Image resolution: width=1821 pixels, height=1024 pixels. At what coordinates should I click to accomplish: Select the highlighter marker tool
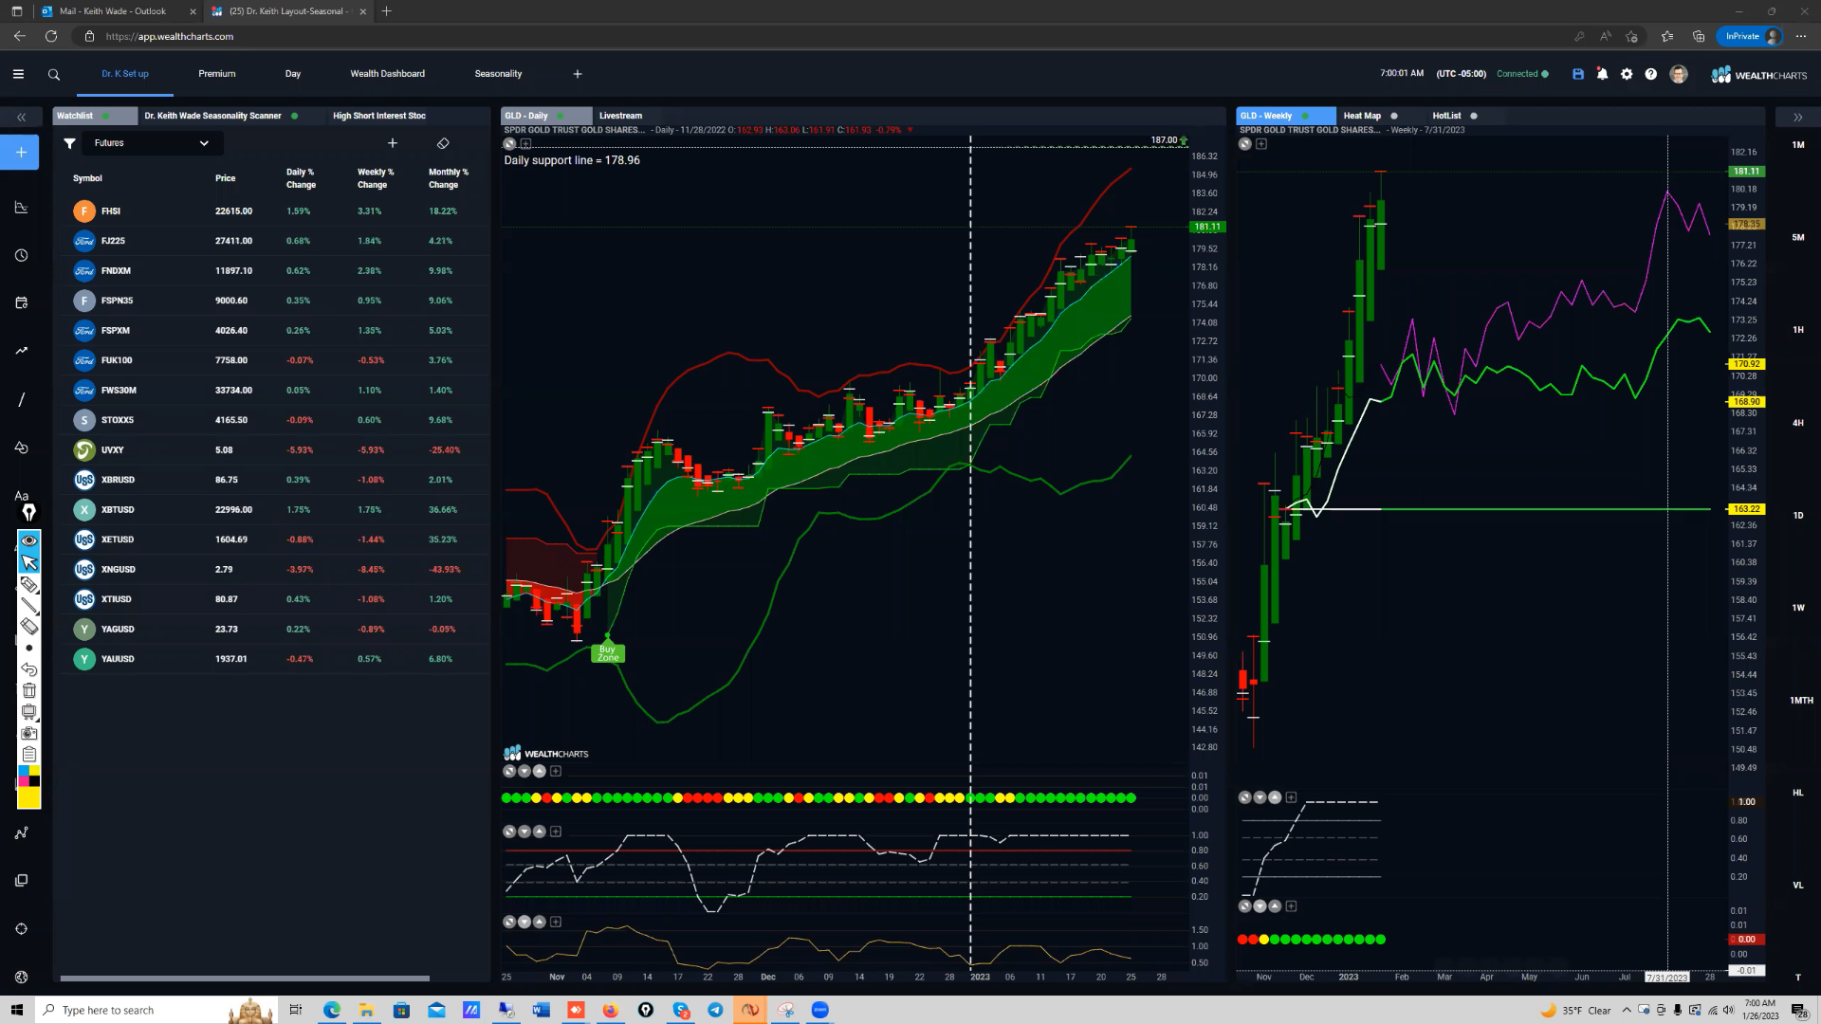point(29,584)
